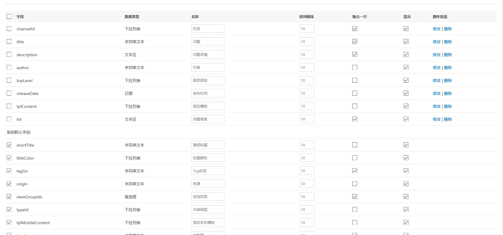Viewport: 503px width, 235px height.
Task: Uncheck display box for typeId row
Action: click(x=406, y=209)
